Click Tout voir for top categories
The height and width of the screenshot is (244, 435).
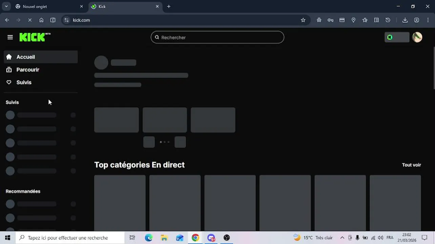[411, 165]
